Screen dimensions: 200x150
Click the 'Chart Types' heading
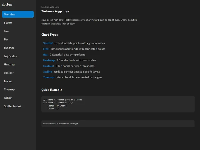click(49, 35)
